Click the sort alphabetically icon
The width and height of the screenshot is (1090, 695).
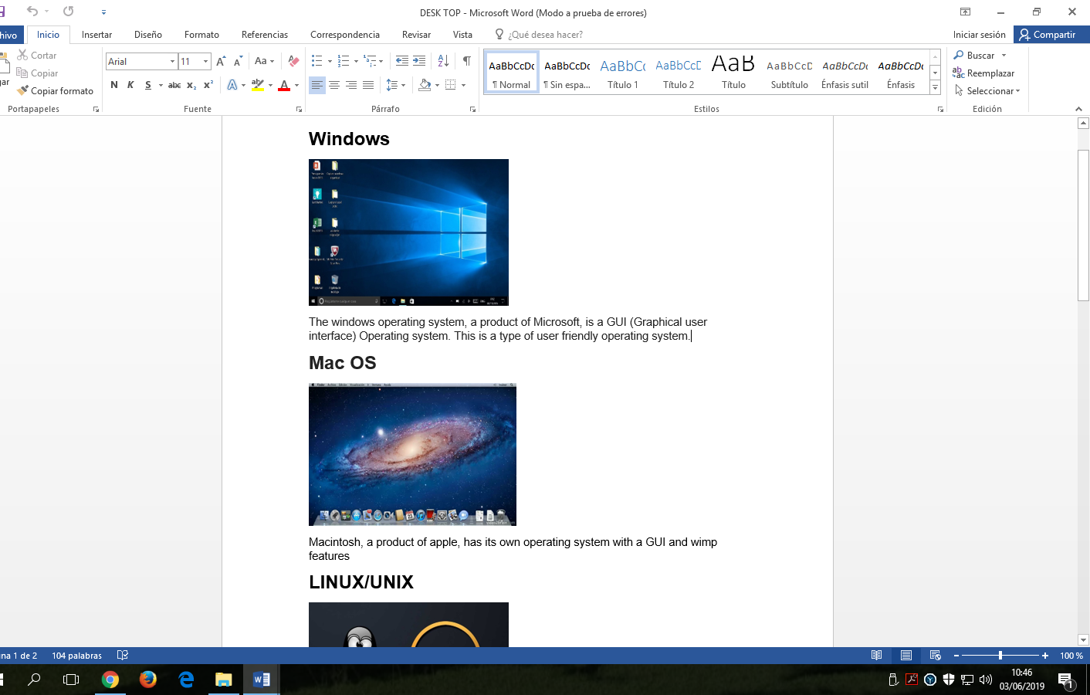(x=443, y=61)
